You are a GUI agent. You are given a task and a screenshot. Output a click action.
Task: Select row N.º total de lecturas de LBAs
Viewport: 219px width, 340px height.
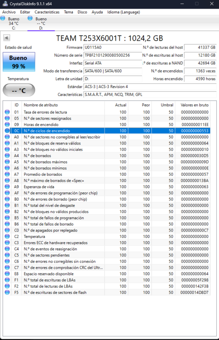107,286
